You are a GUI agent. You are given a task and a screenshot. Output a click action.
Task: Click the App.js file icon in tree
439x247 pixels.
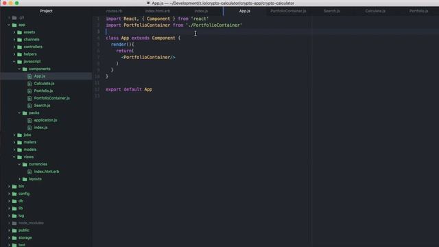coord(29,76)
